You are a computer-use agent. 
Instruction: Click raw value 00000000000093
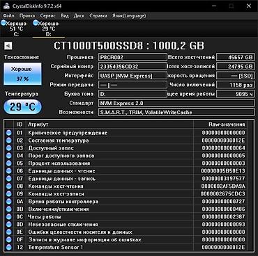(x=223, y=225)
